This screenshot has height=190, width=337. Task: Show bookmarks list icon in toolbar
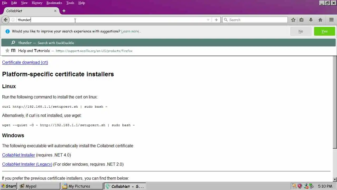[302, 20]
